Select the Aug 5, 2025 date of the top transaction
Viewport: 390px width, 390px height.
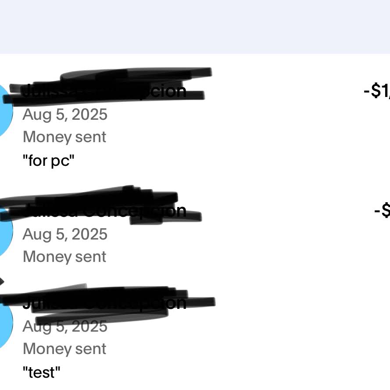click(65, 115)
